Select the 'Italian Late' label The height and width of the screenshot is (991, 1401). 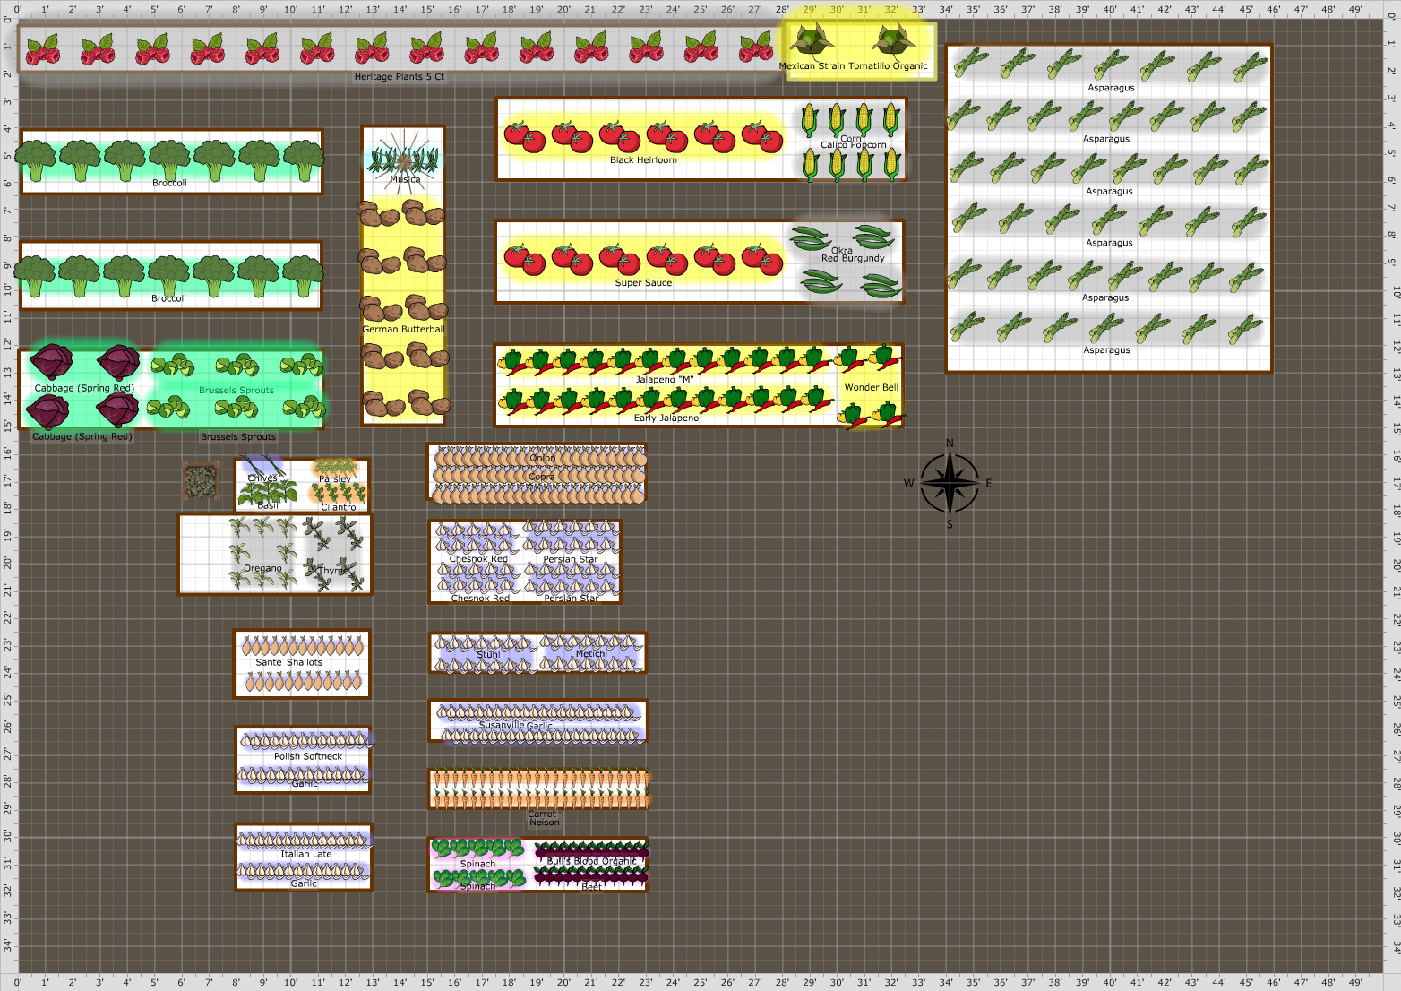306,855
